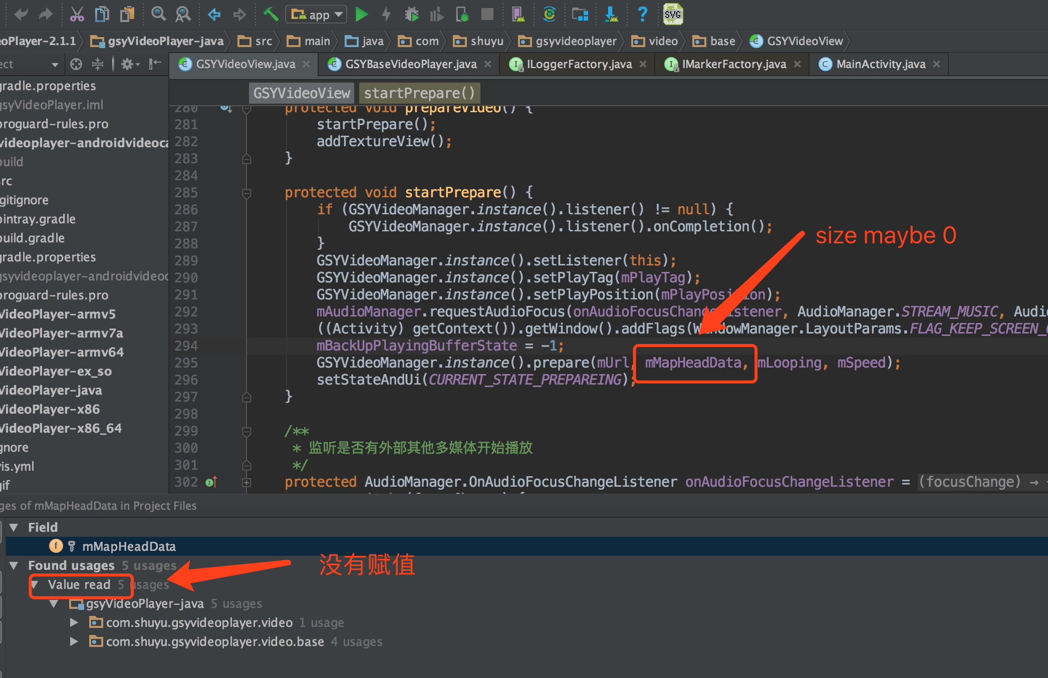Collapse the startPrepare method fold at line 285
The width and height of the screenshot is (1048, 678).
click(x=246, y=193)
